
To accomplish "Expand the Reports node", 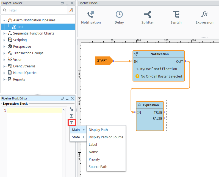I will click(4, 79).
